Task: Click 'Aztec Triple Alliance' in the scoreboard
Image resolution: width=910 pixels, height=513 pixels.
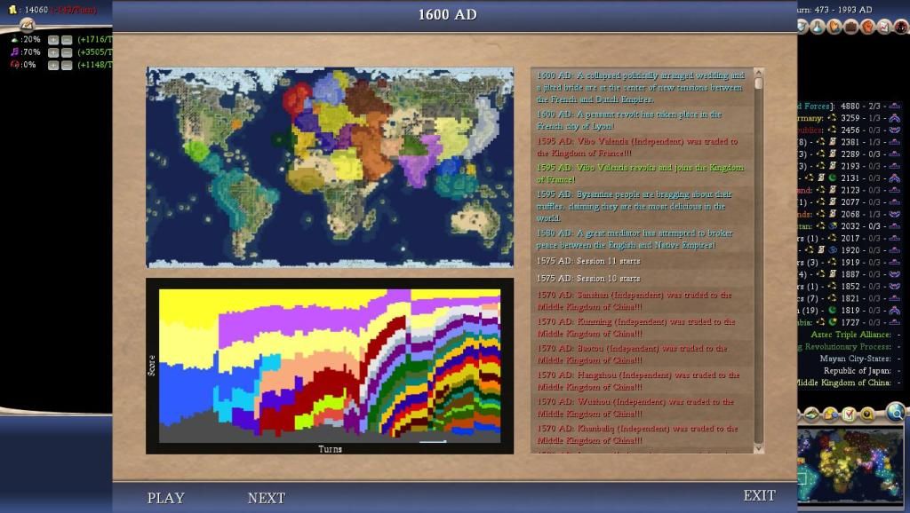Action: click(x=850, y=335)
